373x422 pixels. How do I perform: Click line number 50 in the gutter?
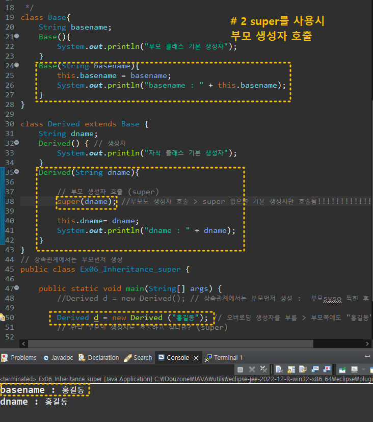click(9, 318)
